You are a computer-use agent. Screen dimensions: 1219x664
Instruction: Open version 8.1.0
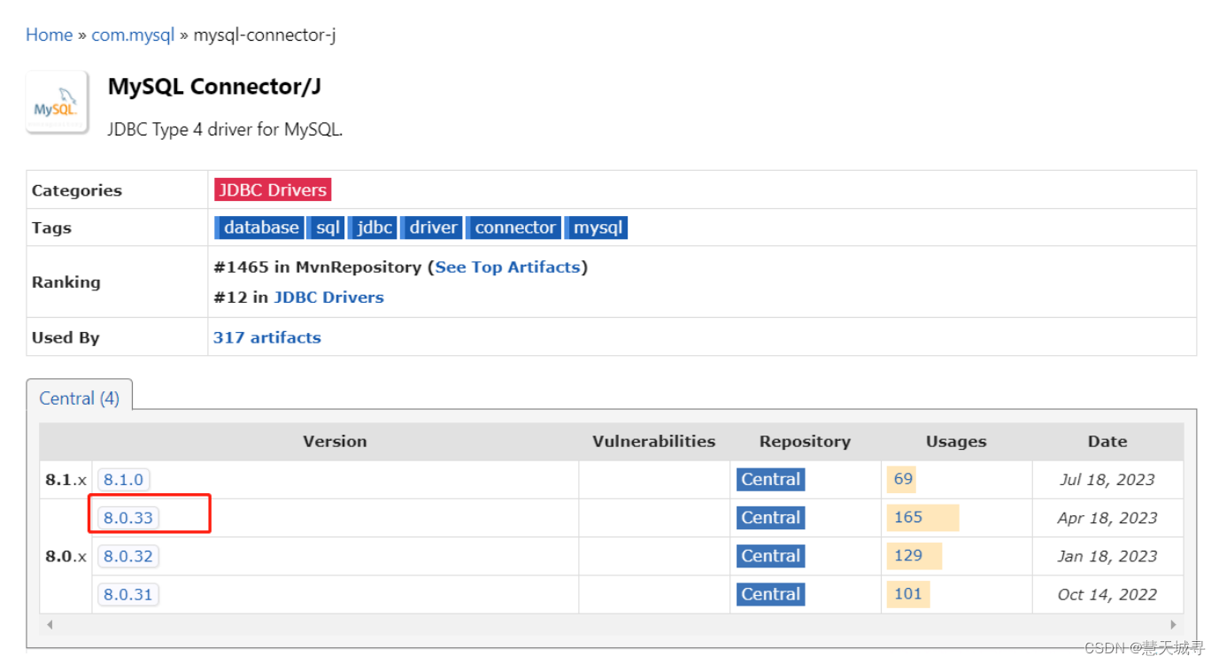[123, 480]
